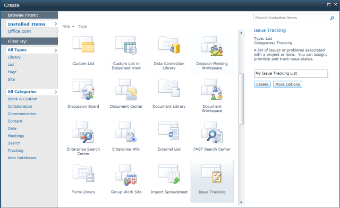The width and height of the screenshot is (340, 208).
Task: Choose the Data Connection Library icon
Action: click(x=169, y=45)
